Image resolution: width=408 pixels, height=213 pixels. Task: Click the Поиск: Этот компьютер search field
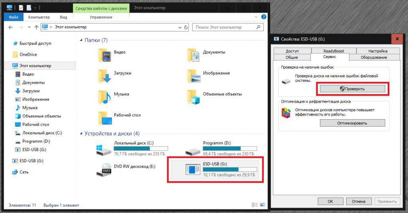click(x=223, y=27)
